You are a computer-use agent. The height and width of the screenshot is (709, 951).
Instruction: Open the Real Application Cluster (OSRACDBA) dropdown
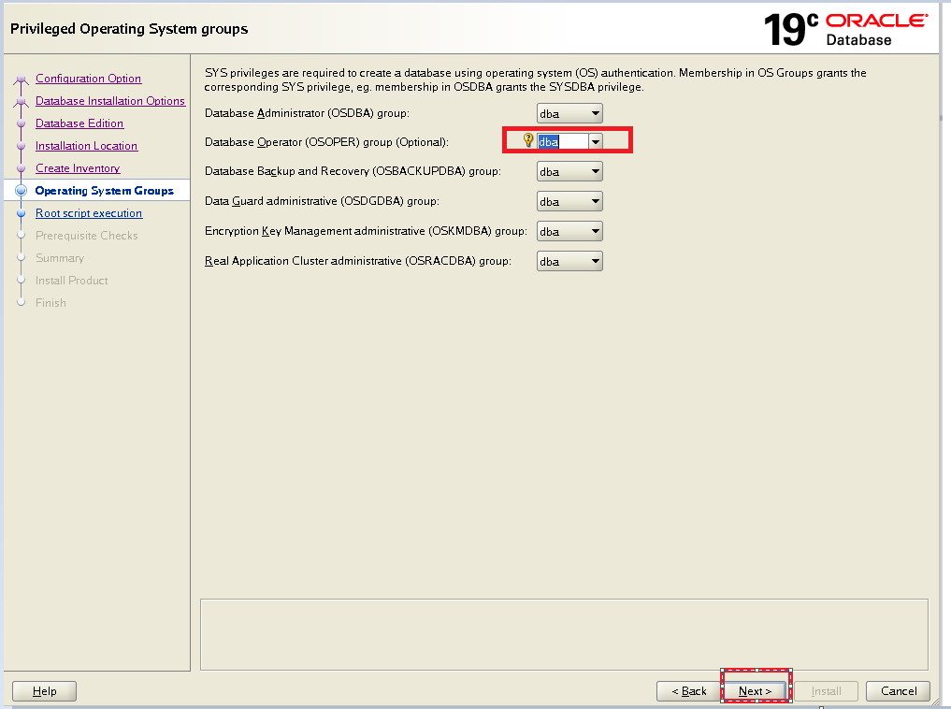click(596, 260)
